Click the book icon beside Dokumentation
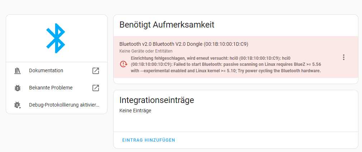Viewport: 362px width, 152px height. click(17, 71)
